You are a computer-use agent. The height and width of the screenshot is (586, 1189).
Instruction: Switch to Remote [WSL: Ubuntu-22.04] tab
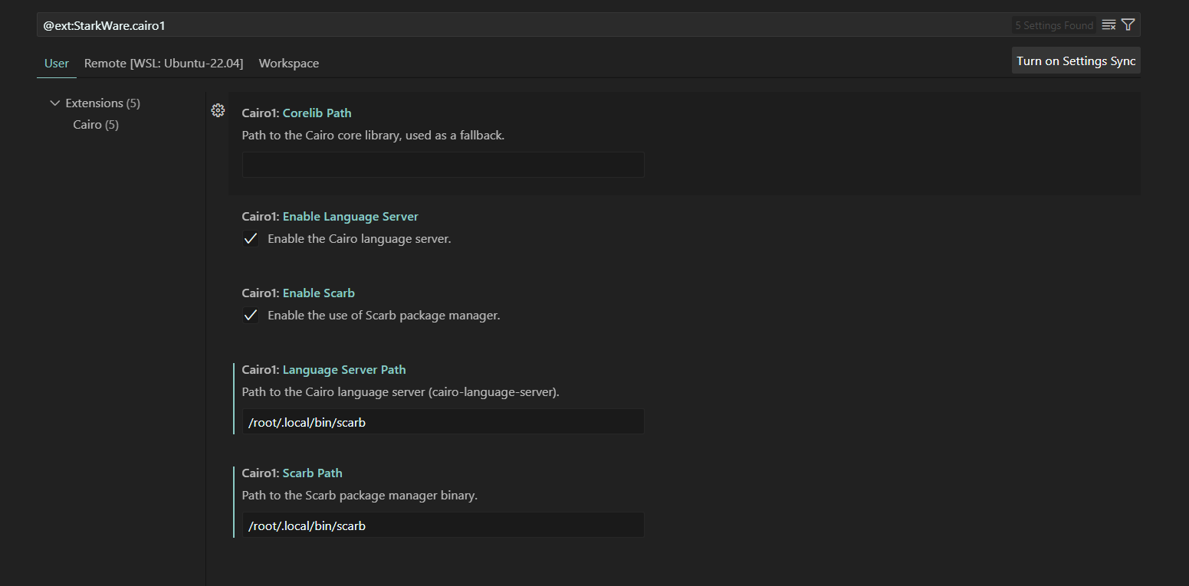(163, 64)
